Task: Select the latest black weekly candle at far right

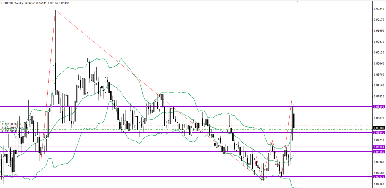Action: coord(294,120)
